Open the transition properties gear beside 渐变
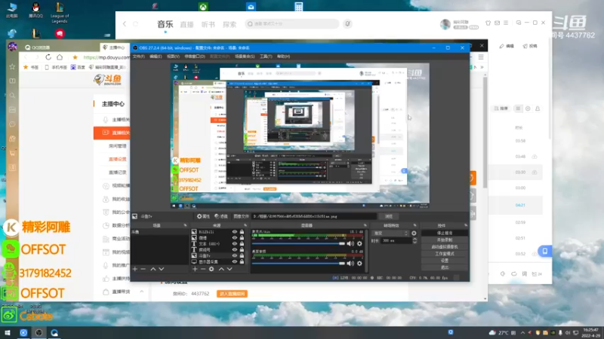Image resolution: width=604 pixels, height=339 pixels. tap(414, 234)
